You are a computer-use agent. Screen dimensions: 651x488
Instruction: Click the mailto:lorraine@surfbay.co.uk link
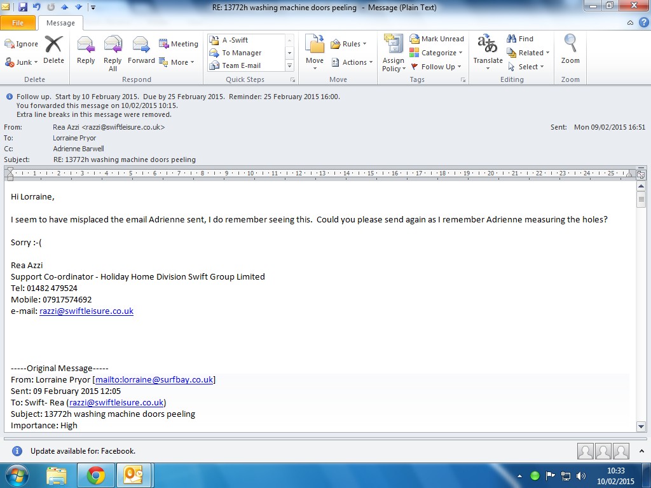point(154,380)
